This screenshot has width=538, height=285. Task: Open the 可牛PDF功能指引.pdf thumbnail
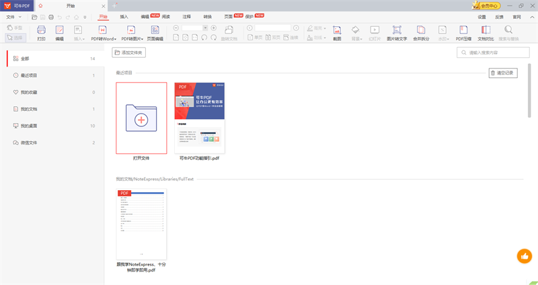point(199,118)
